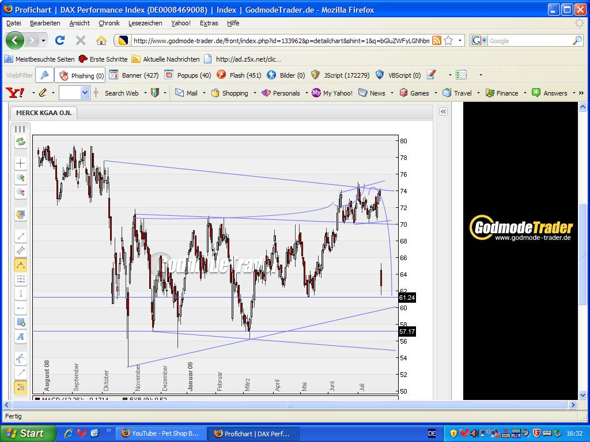Screen dimensions: 590x442
Task: Select the rectangle shape tool
Action: coord(21,322)
